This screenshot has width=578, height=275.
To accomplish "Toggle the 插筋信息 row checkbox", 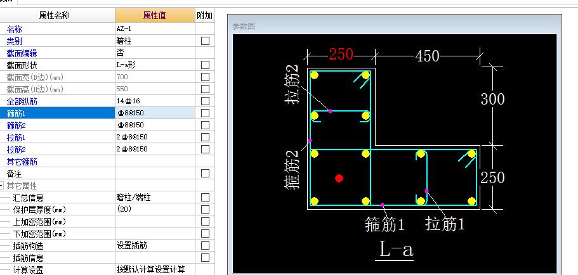I will coord(205,257).
